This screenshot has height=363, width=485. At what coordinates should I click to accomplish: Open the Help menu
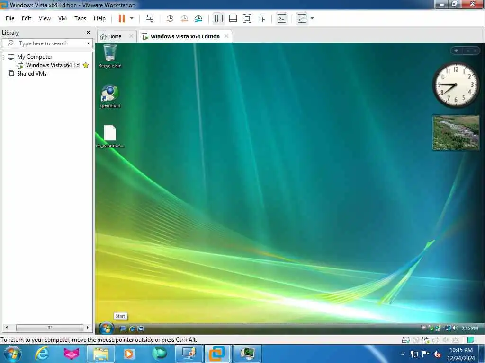click(x=99, y=18)
